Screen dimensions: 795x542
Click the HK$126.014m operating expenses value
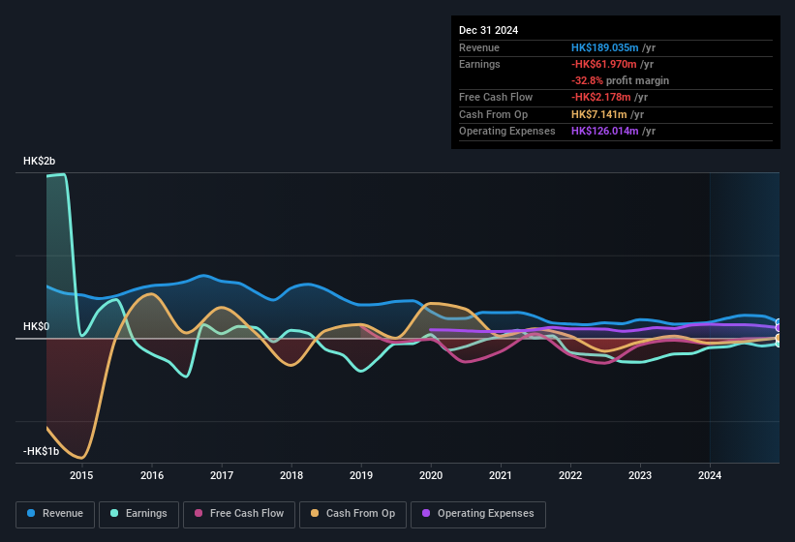tap(604, 132)
